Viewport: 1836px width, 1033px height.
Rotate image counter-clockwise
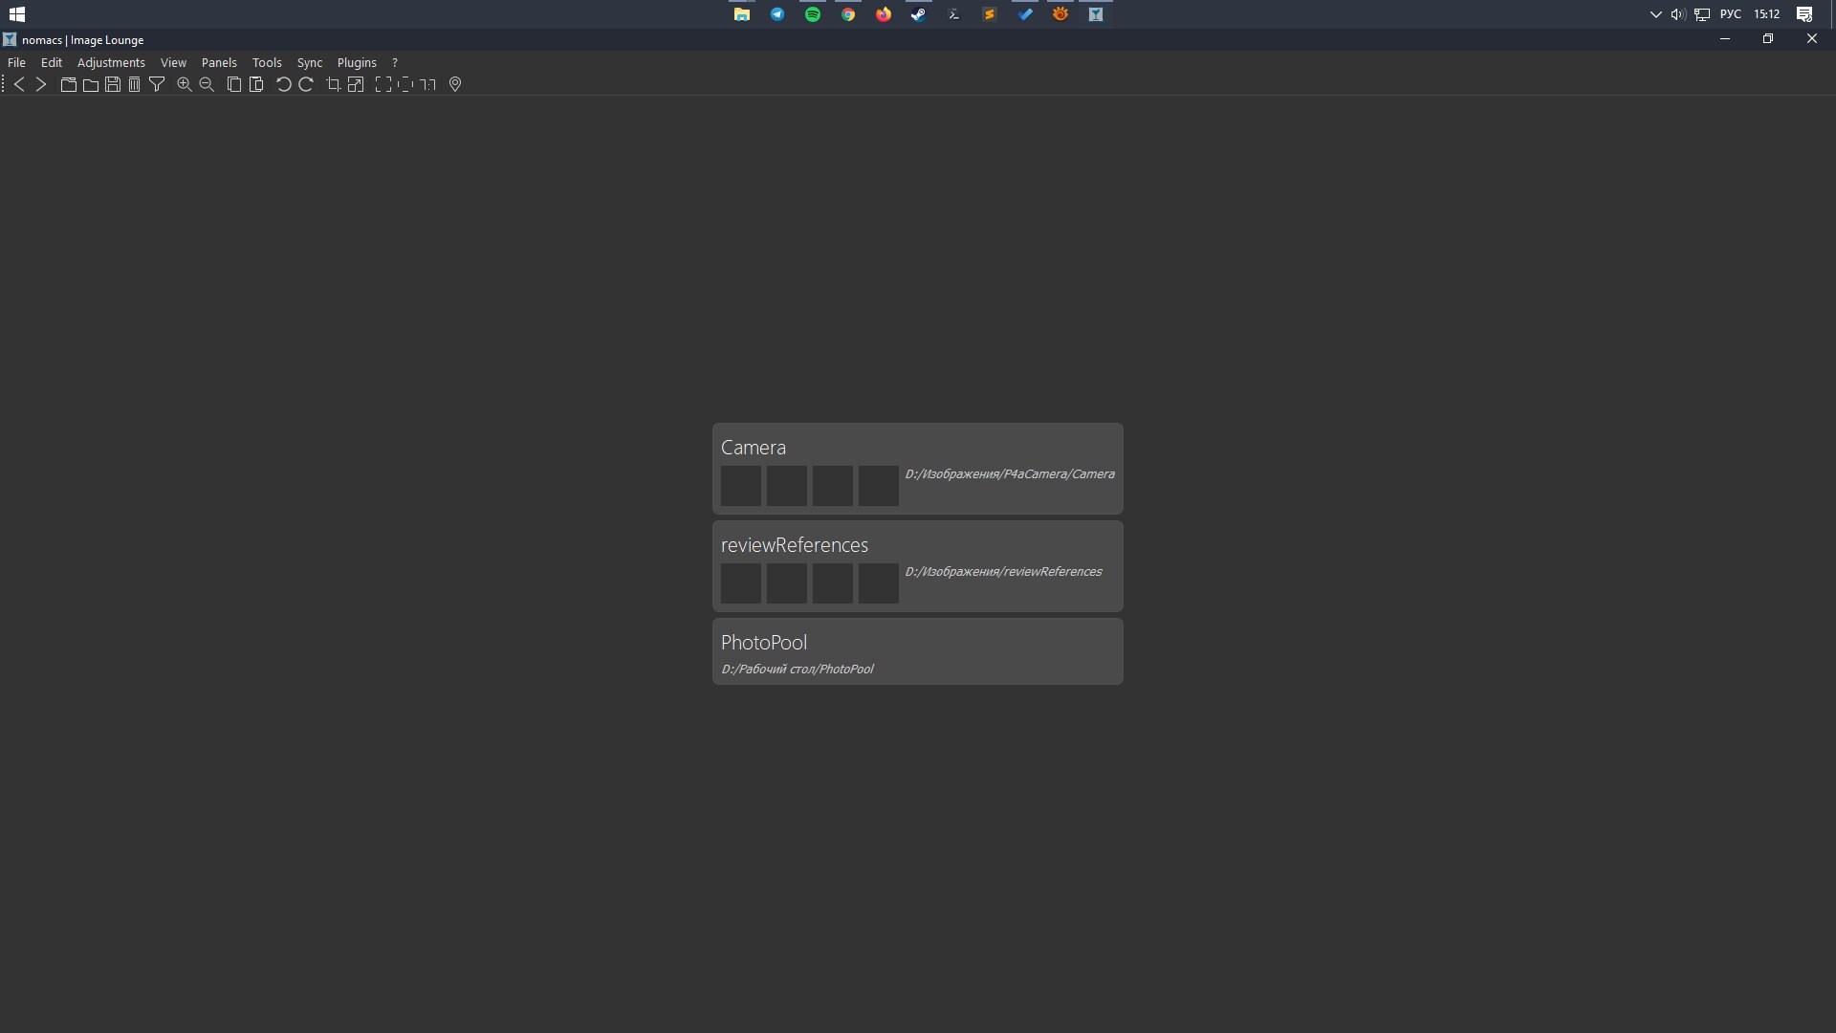[284, 84]
